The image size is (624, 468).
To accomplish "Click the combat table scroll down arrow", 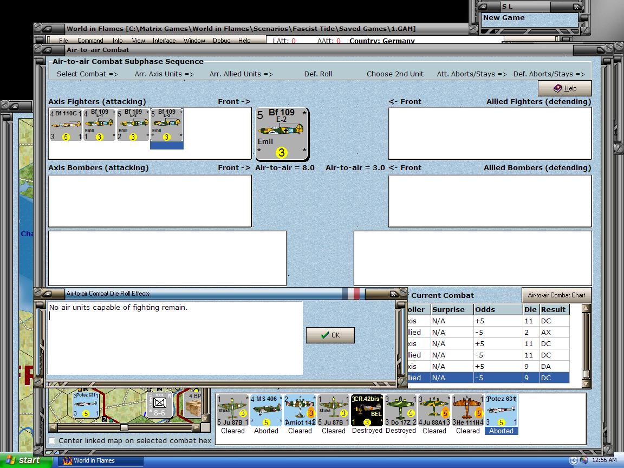I will (586, 383).
